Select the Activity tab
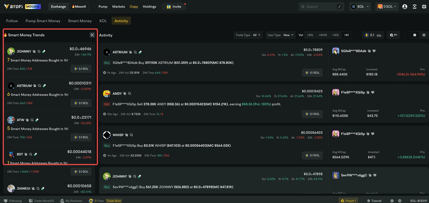This screenshot has height=203, width=429. [x=121, y=21]
